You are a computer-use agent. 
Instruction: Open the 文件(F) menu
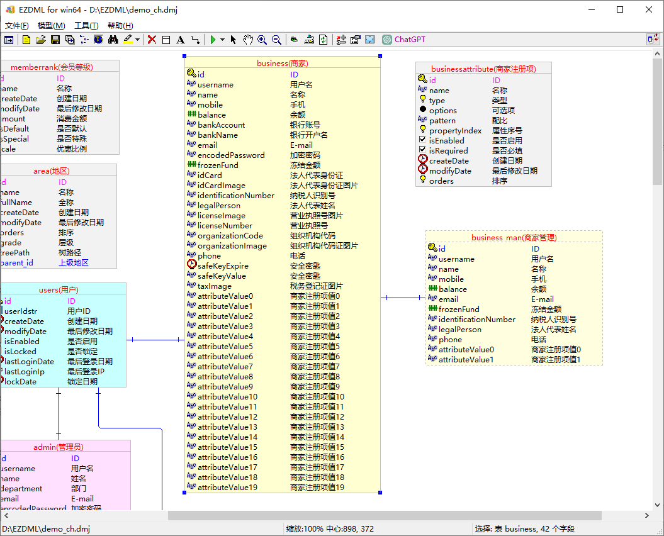tap(16, 26)
